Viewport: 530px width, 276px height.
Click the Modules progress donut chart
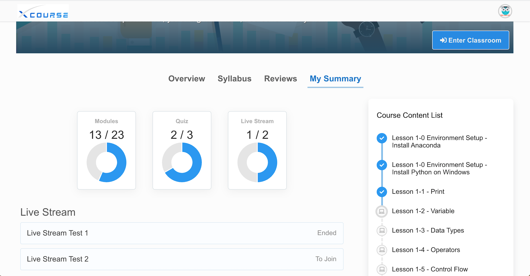tap(107, 162)
